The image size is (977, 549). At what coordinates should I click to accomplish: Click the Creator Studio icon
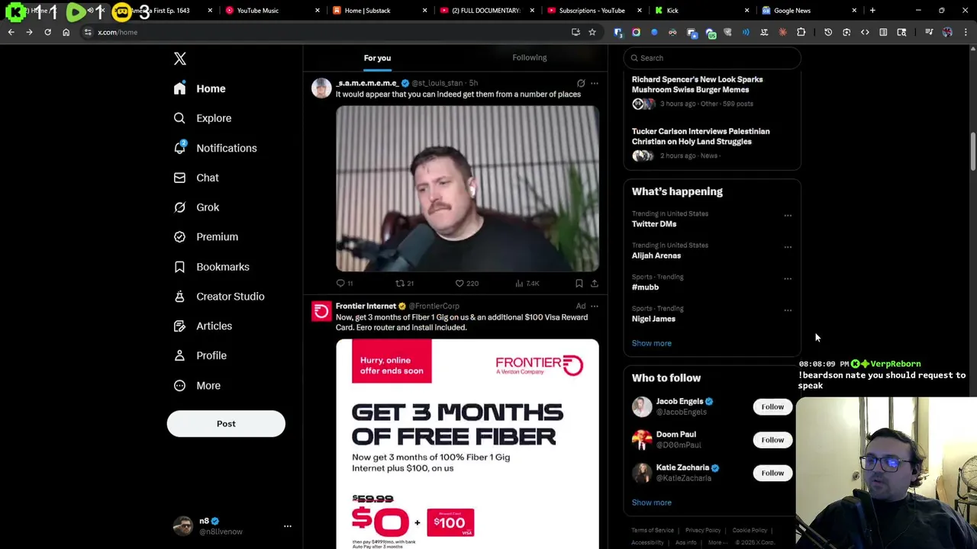tap(179, 297)
